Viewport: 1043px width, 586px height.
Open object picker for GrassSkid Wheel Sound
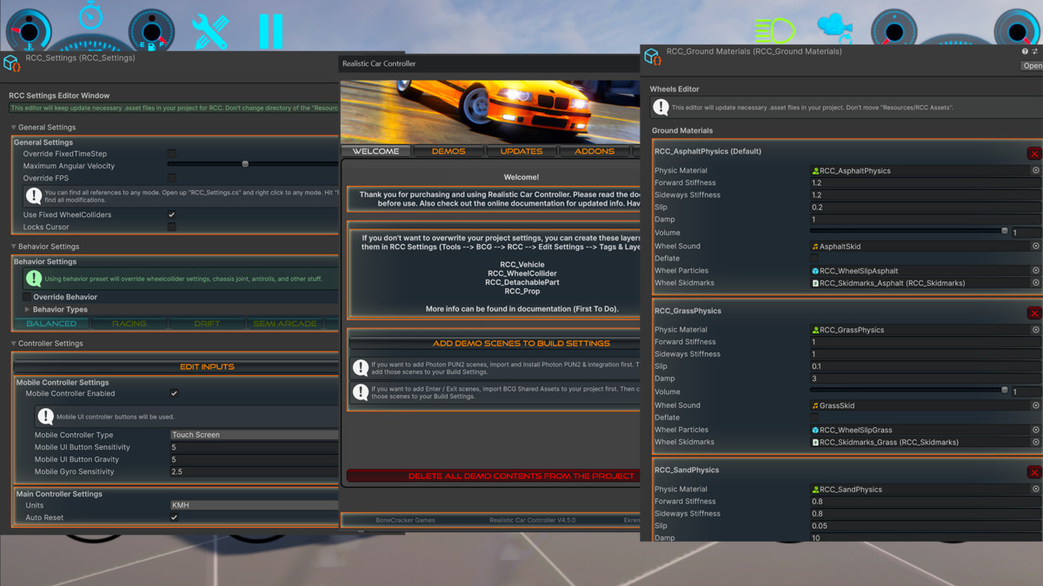click(x=1035, y=405)
